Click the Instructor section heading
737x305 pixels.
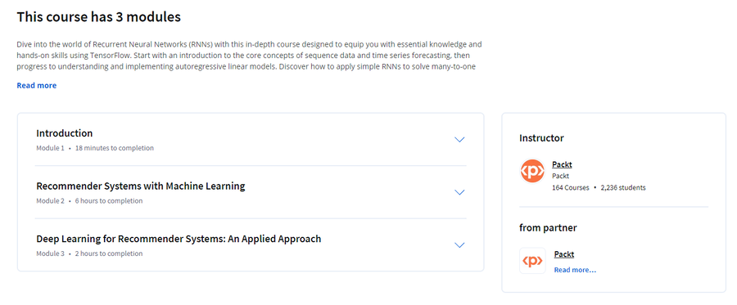(x=541, y=138)
